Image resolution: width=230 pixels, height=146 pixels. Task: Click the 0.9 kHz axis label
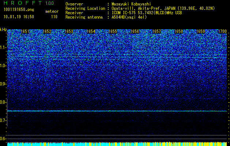pyautogui.click(x=3, y=84)
